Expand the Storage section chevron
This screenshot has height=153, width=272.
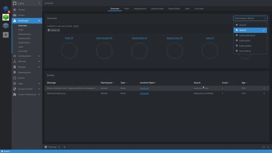coord(39,67)
